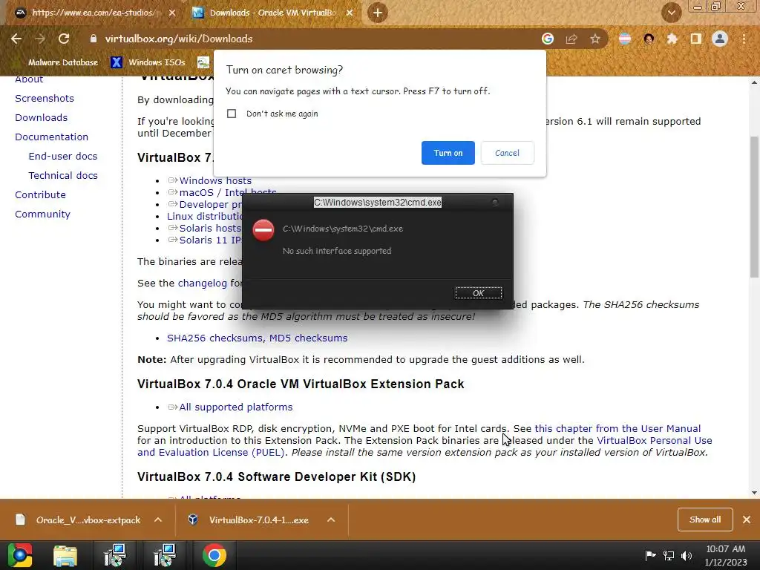This screenshot has width=760, height=570.
Task: Open the Action Center flag tray icon
Action: pos(650,555)
